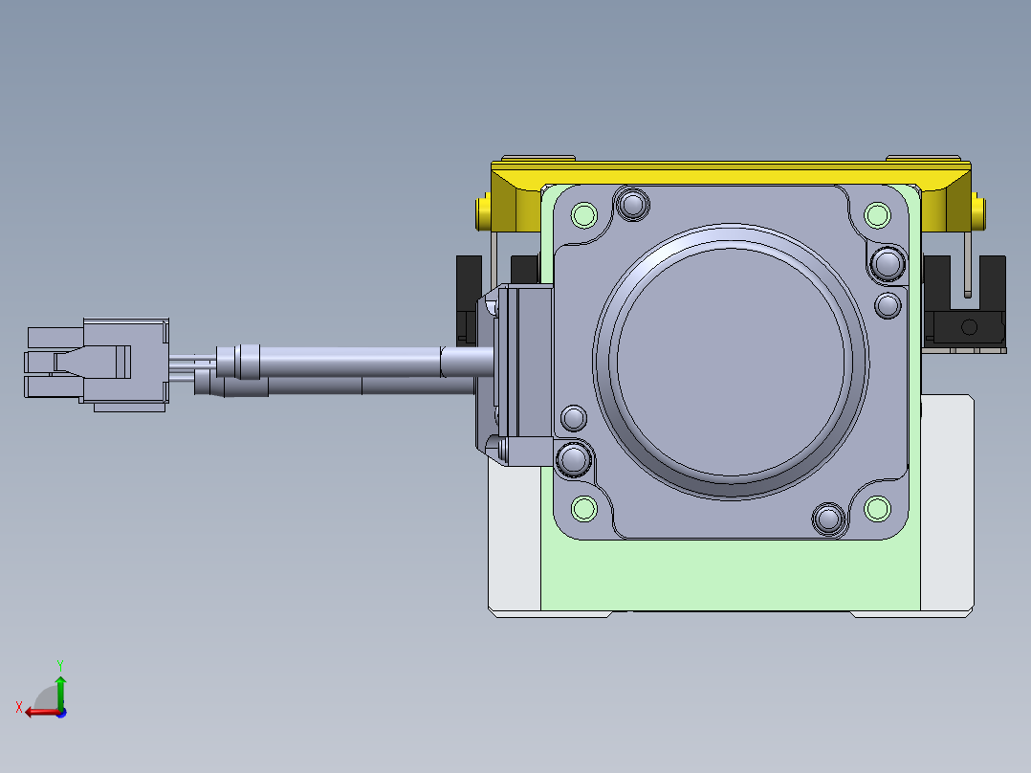Screen dimensions: 1031x773
Task: Select the green mounting plate below the motor
Action: tap(731, 574)
